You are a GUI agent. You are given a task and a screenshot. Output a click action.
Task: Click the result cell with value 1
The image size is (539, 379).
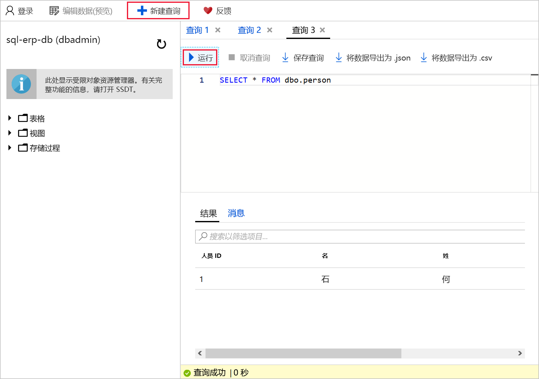tap(202, 279)
